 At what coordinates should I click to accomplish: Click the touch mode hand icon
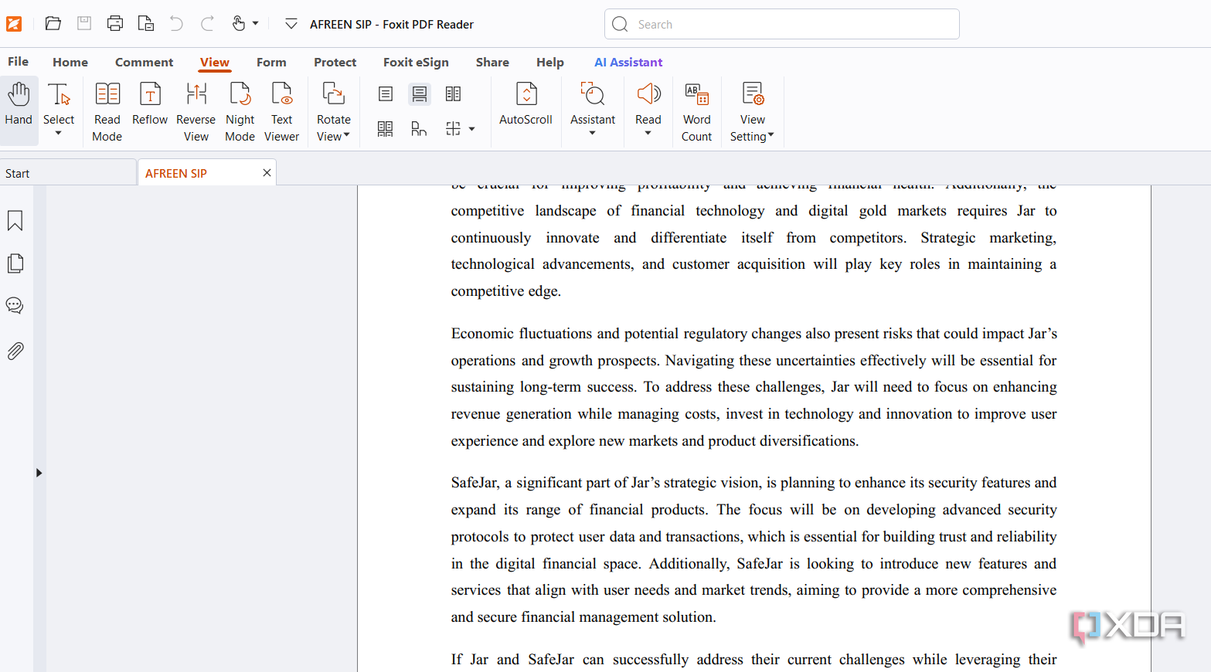point(239,24)
